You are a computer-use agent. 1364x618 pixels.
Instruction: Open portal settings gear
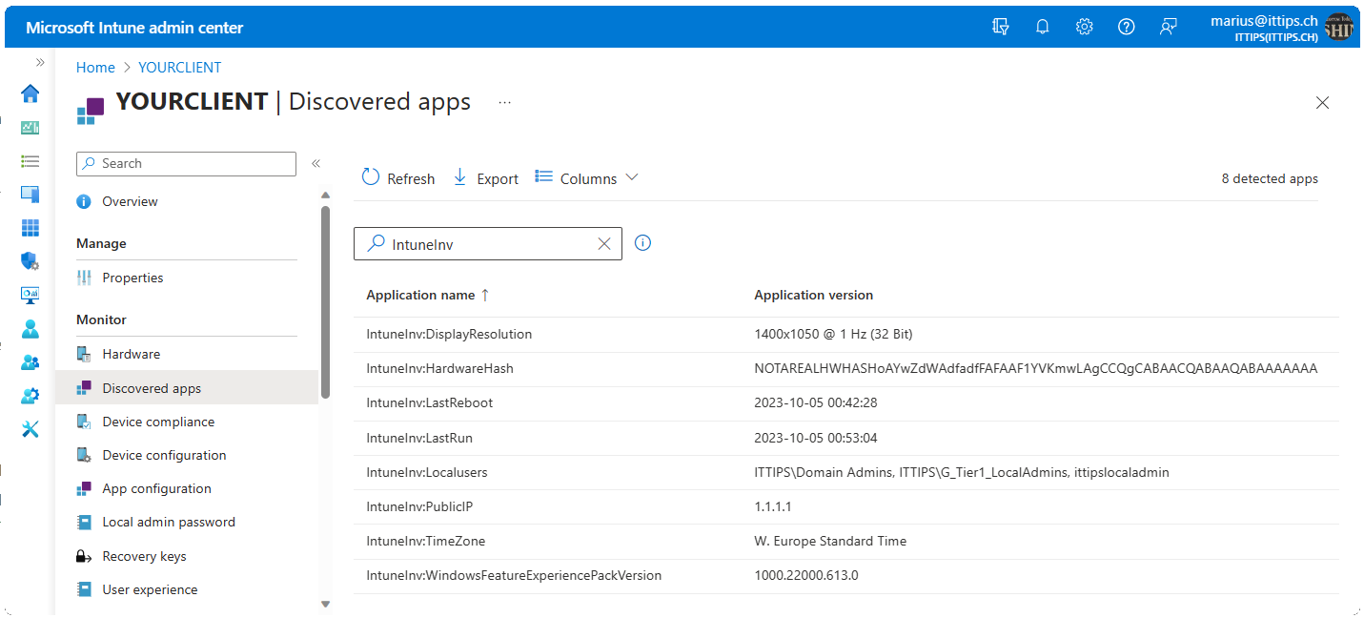[x=1084, y=27]
